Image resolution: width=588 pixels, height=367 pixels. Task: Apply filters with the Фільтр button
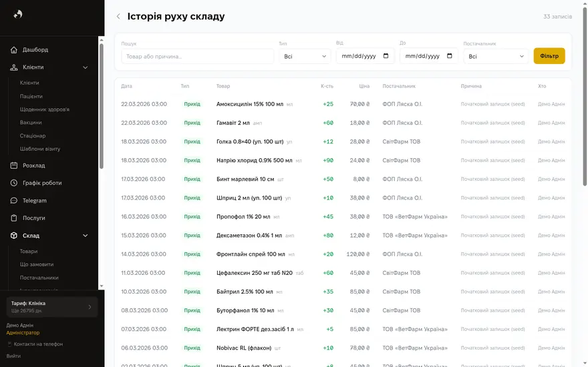[x=549, y=56]
